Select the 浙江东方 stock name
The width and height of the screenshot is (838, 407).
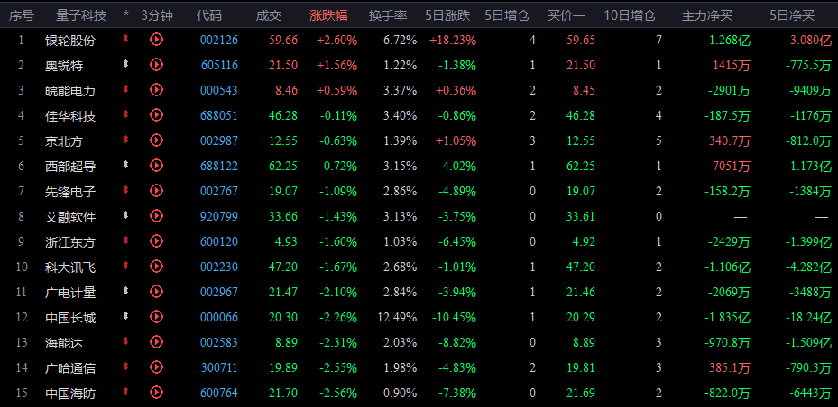coord(70,242)
